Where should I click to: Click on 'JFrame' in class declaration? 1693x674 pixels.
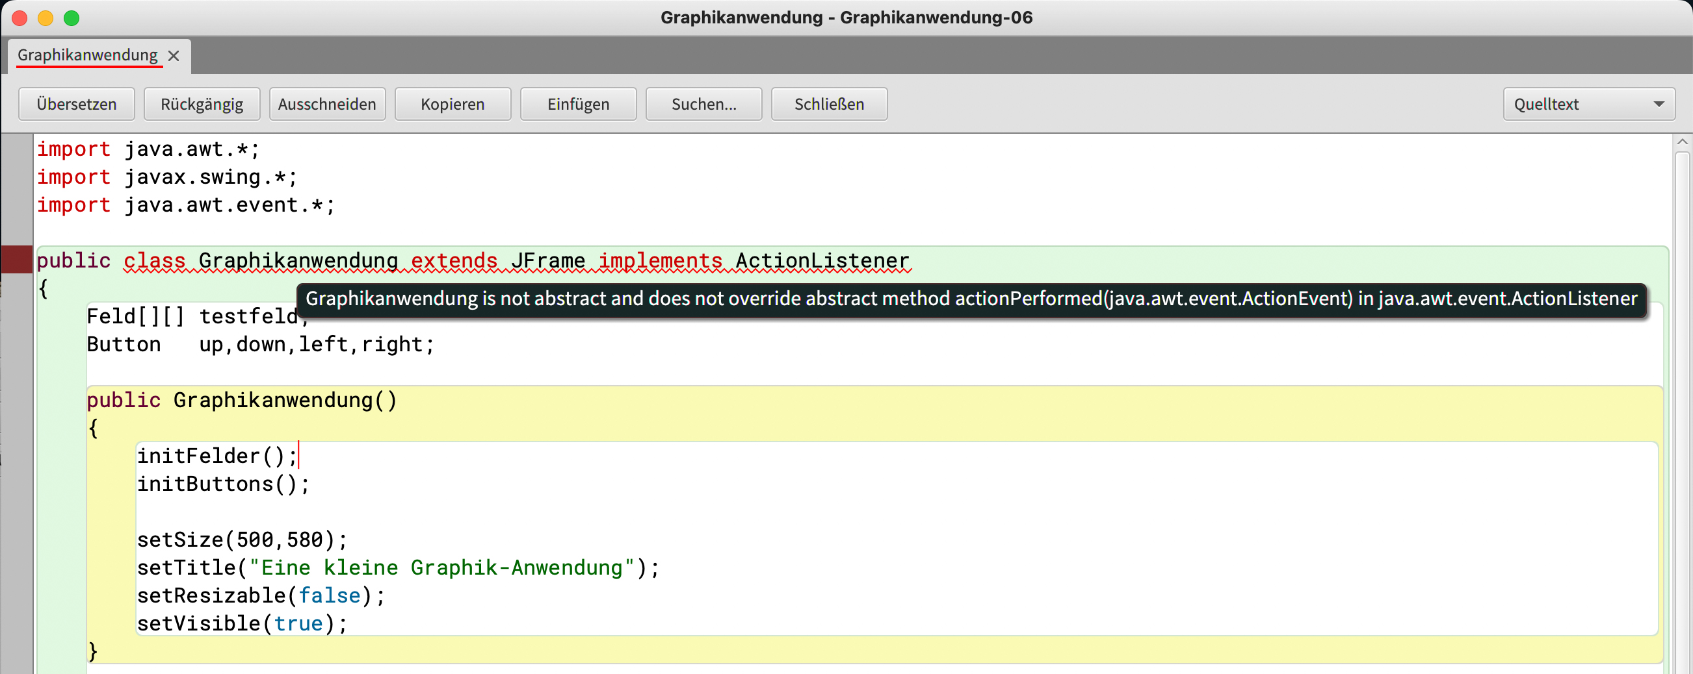point(547,260)
